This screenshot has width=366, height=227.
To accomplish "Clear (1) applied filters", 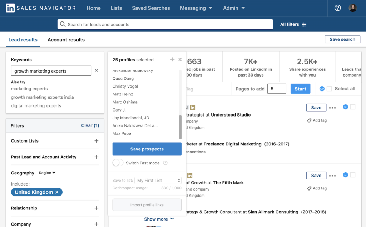I will point(90,125).
